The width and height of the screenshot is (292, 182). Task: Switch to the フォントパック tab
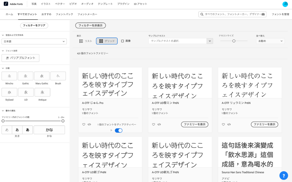click(64, 14)
